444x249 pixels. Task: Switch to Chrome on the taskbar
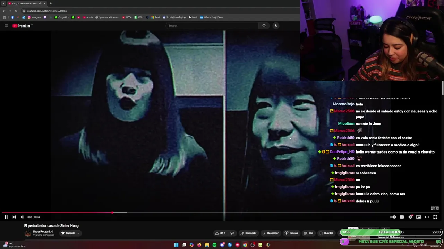click(245, 245)
